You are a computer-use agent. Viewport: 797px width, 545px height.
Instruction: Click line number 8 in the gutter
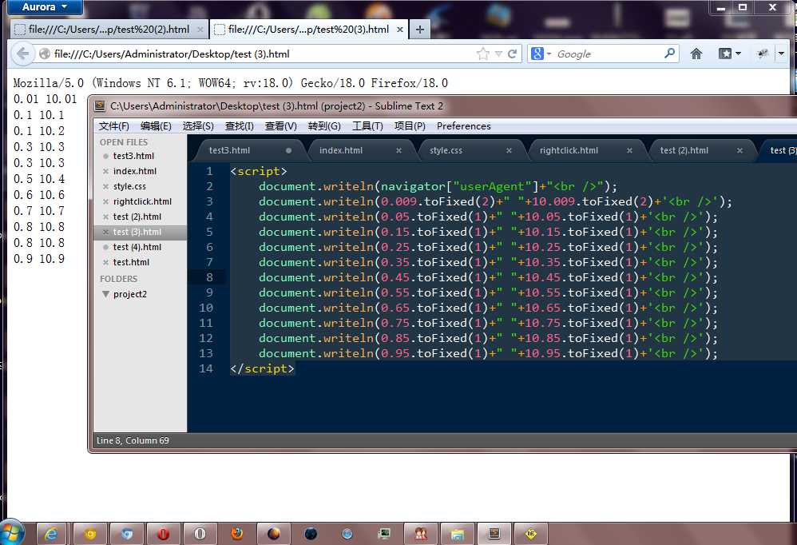tap(209, 277)
